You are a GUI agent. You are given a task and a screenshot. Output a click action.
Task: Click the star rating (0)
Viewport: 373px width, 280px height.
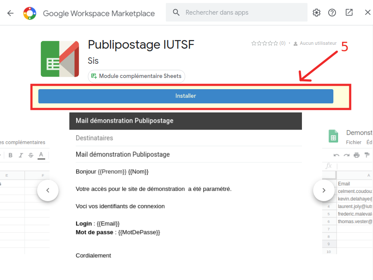[268, 44]
